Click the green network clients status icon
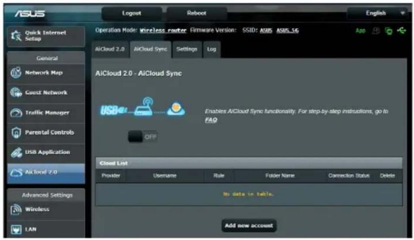This screenshot has width=414, height=240. click(x=389, y=31)
